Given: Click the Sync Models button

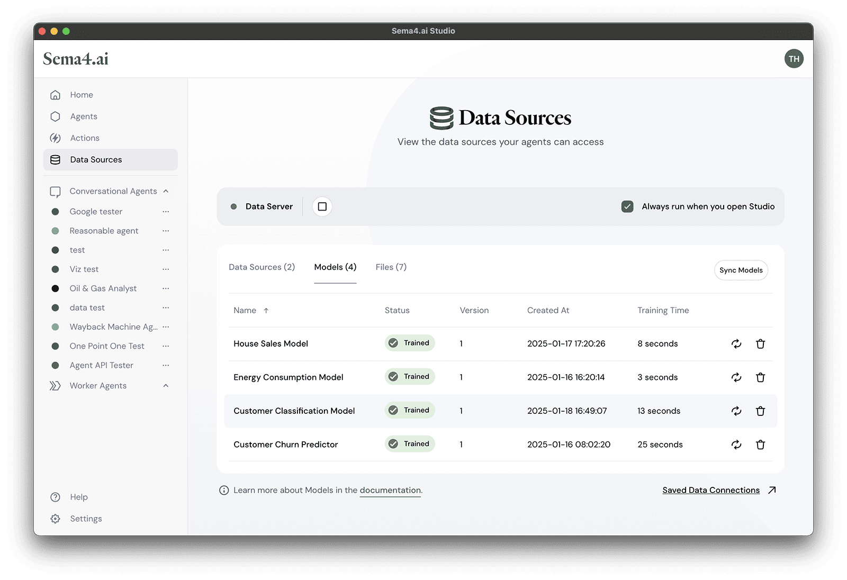Looking at the screenshot, I should tap(741, 270).
